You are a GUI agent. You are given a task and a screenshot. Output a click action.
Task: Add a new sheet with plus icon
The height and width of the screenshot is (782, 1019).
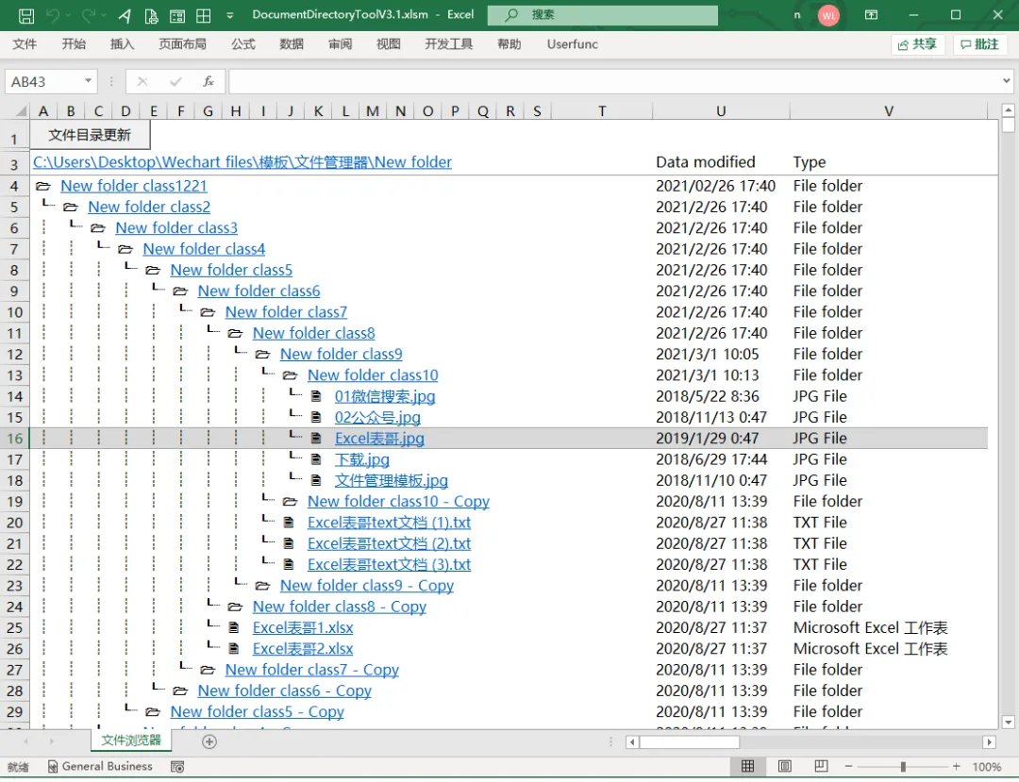[209, 741]
